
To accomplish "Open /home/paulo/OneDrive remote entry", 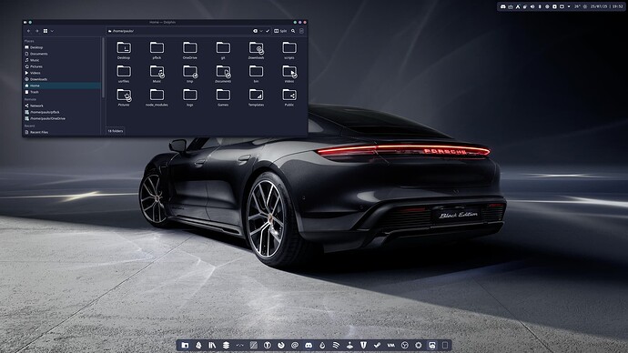I will tap(62, 118).
